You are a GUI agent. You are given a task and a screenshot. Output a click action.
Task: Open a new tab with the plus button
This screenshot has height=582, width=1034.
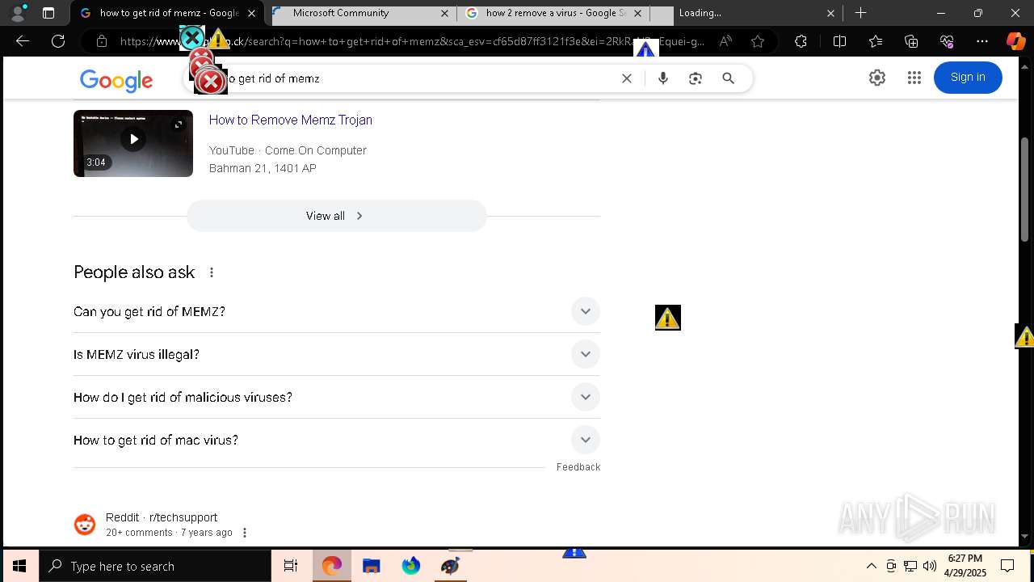coord(861,13)
